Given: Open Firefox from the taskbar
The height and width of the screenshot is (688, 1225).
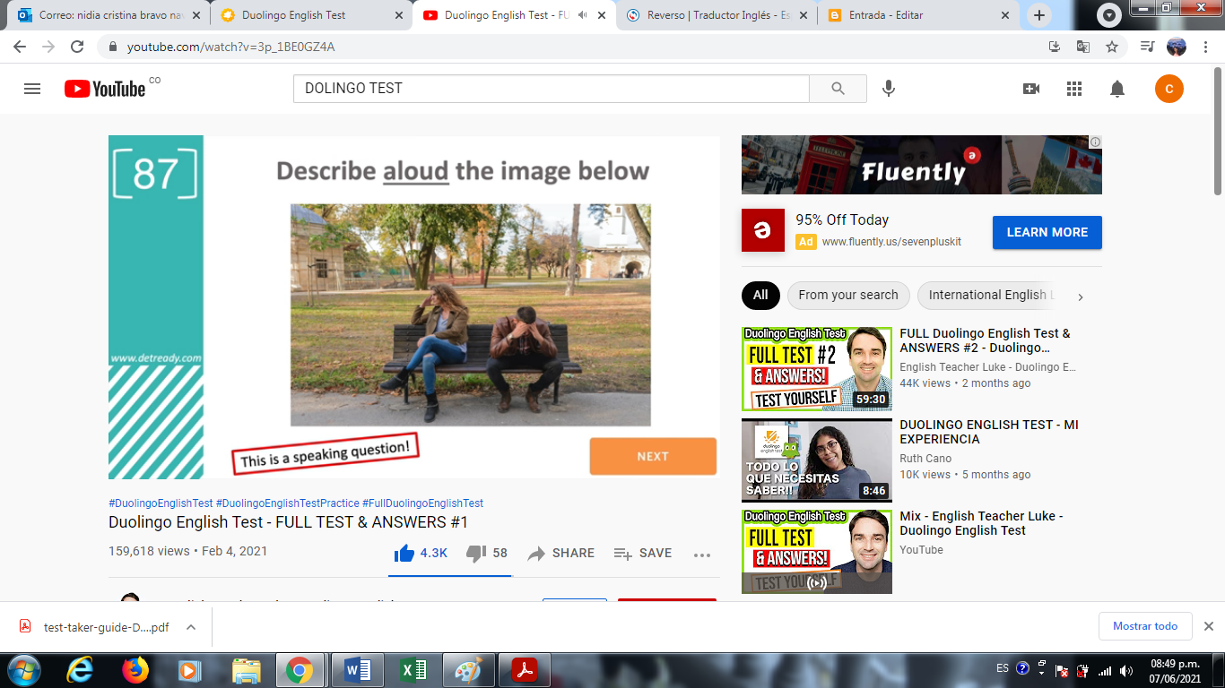Looking at the screenshot, I should point(135,670).
